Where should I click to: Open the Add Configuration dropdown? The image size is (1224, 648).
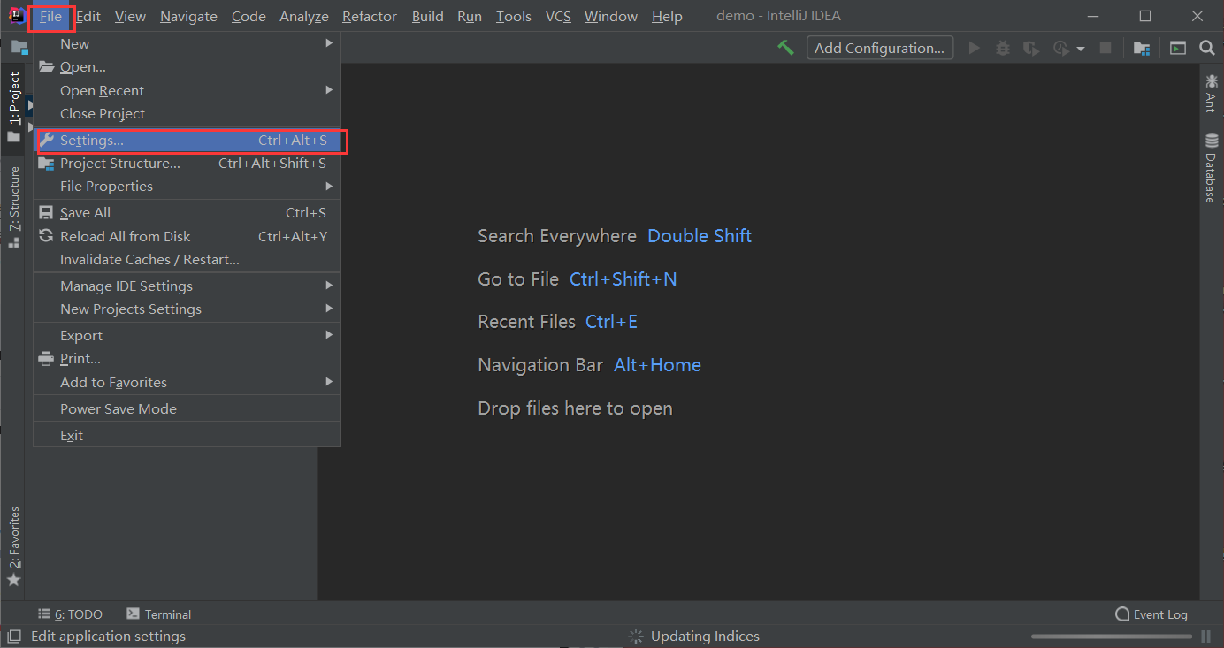click(879, 48)
